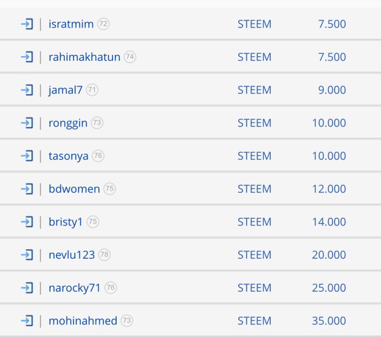Click the 75 reputation badge beside bdwomen
Image resolution: width=381 pixels, height=337 pixels.
tap(110, 188)
